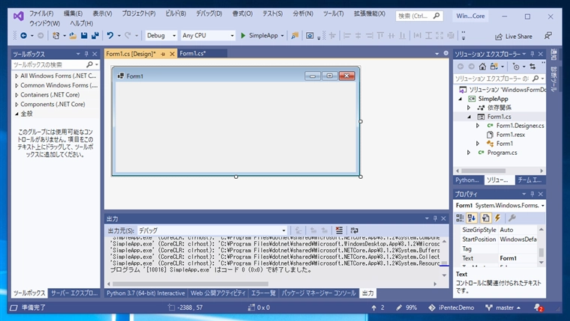Open the パッケージ マネージャー コンソール tab
The image size is (570, 321).
pos(319,293)
